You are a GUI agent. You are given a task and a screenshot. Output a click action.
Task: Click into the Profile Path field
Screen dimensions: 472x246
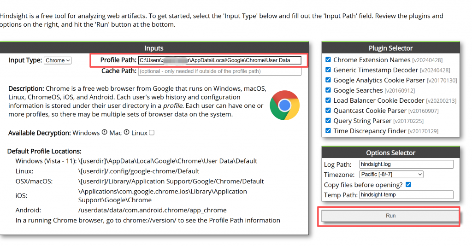click(x=219, y=60)
